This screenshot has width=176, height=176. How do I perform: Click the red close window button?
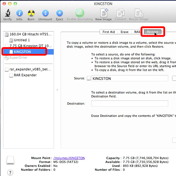pos(4,4)
